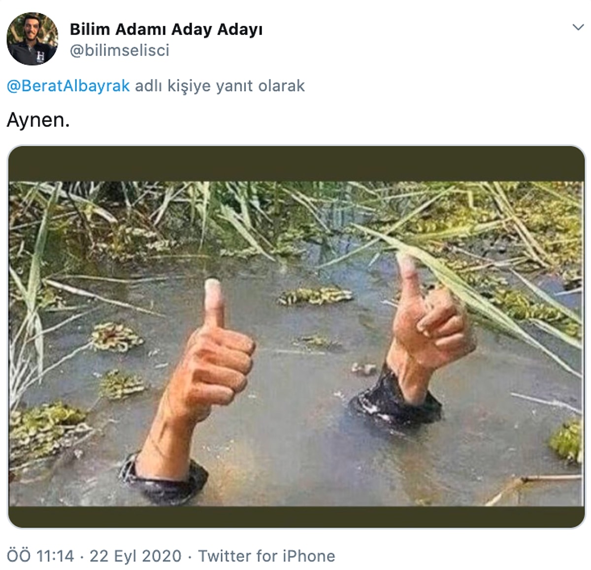Click the top dark bar of image

(296, 164)
